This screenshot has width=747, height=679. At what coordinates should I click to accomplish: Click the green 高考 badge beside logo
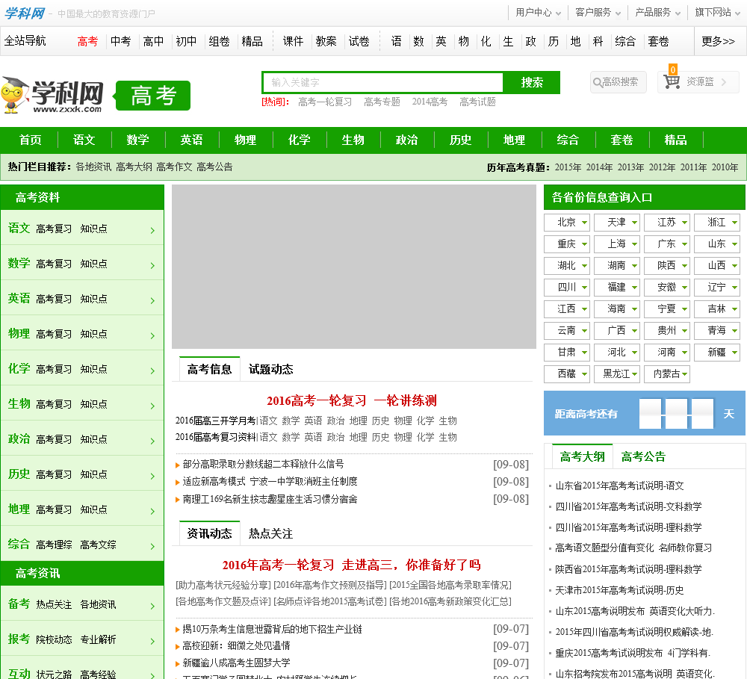[153, 96]
